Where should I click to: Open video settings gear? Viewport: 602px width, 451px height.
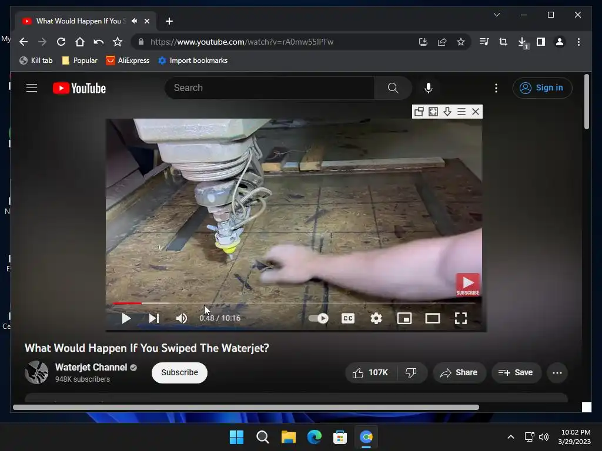tap(376, 318)
